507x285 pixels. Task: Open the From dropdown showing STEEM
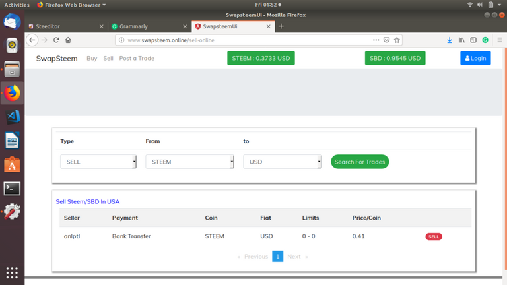coord(190,162)
